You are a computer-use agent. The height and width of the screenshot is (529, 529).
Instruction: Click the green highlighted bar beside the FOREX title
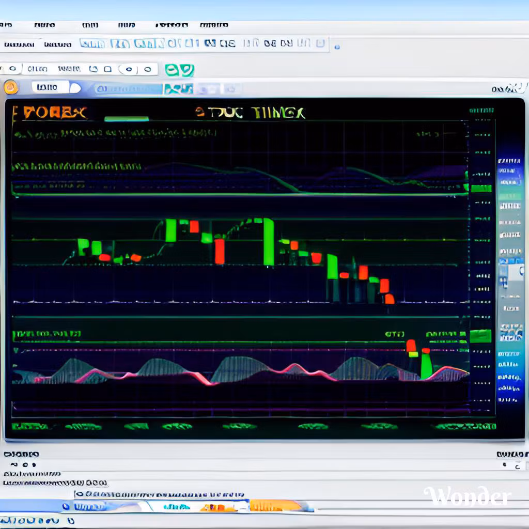[x=127, y=119]
